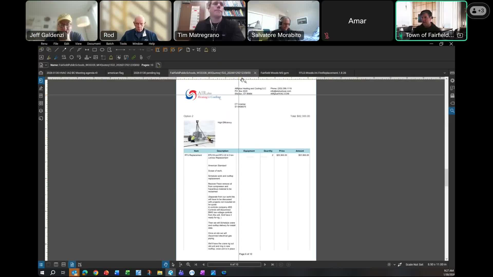Go to next page arrow
This screenshot has width=493, height=277.
point(265,264)
